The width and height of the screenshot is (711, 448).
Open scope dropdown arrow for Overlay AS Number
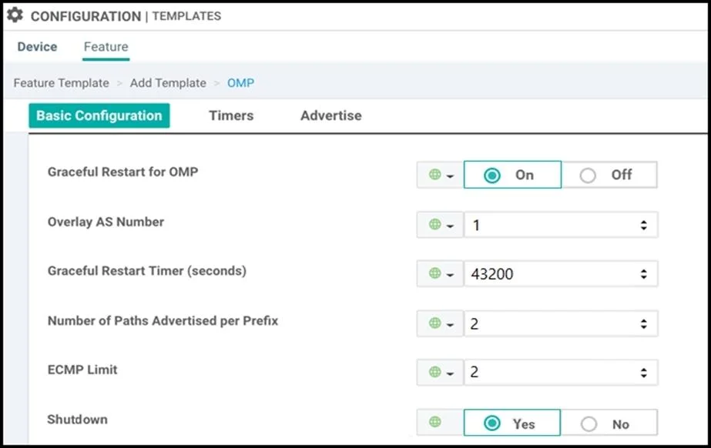point(451,226)
